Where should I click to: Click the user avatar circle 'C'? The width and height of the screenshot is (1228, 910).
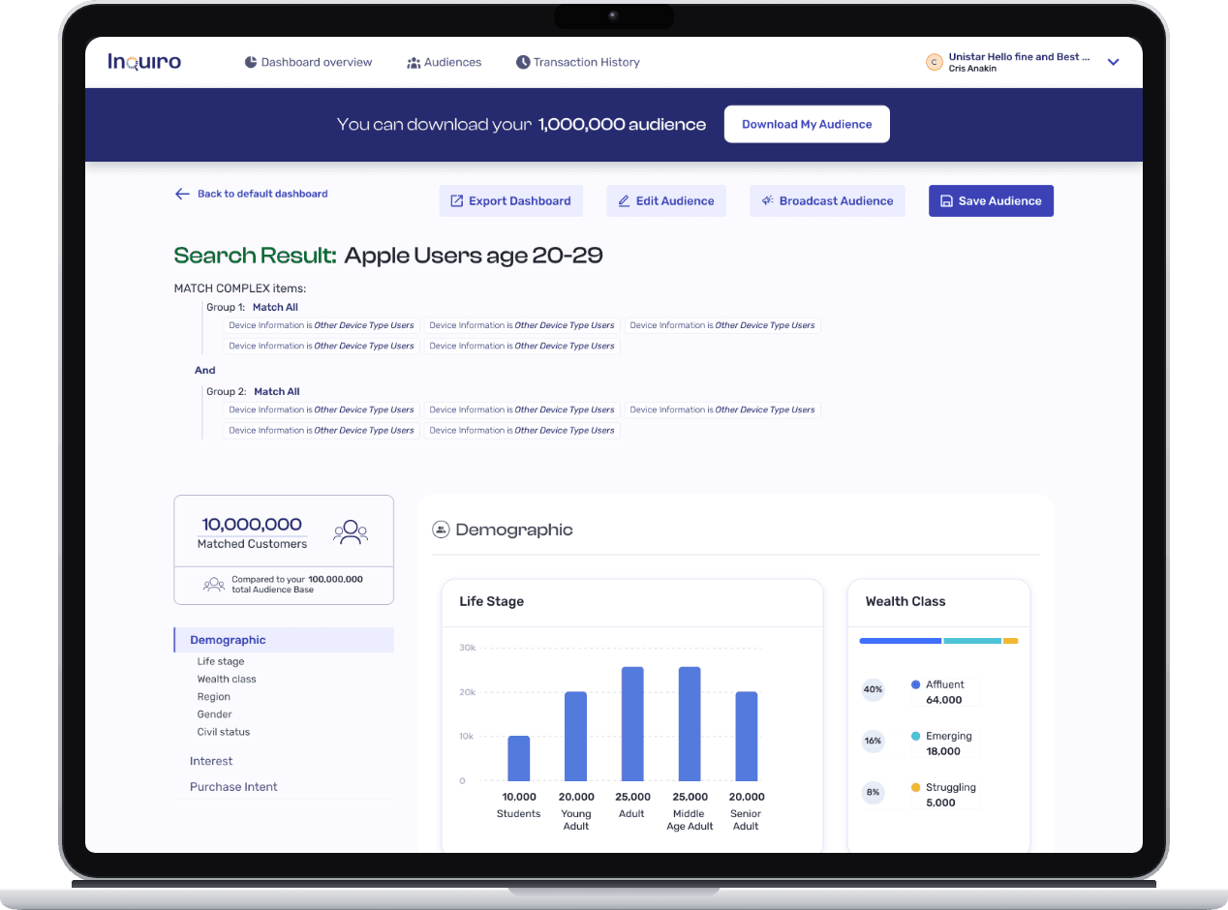(935, 62)
